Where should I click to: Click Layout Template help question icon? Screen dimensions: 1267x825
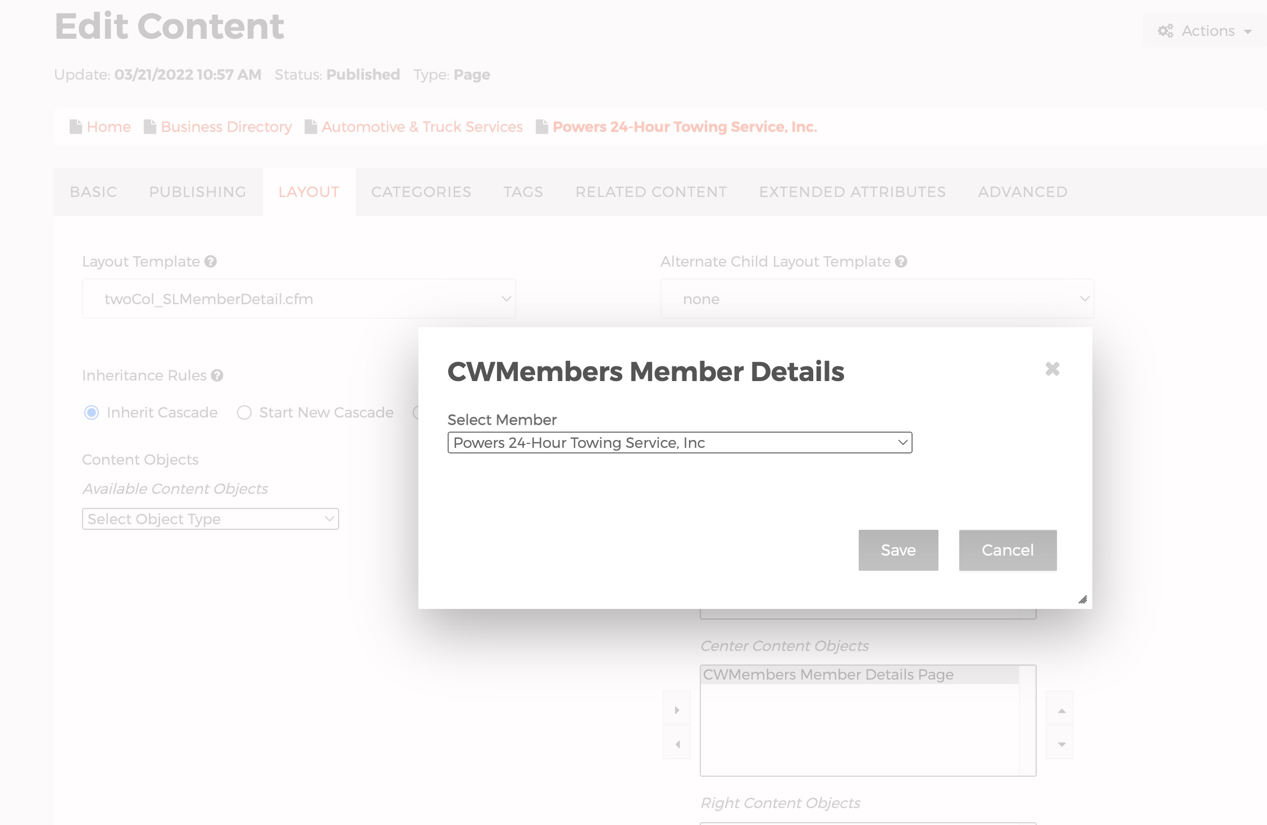211,262
